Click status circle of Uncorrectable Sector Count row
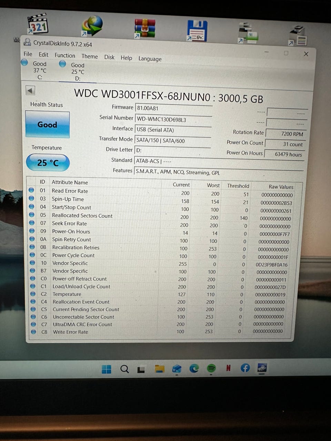 (33, 317)
